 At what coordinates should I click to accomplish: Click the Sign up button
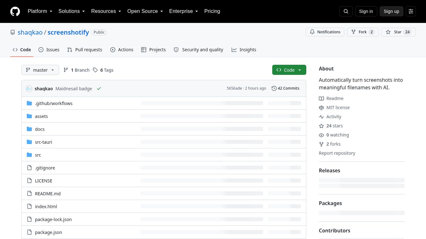pos(391,11)
